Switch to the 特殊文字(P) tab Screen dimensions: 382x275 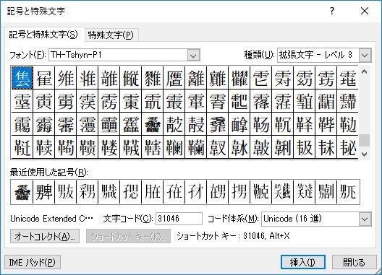click(111, 35)
